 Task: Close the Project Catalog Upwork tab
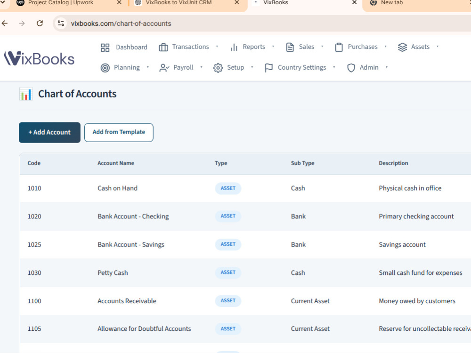click(119, 2)
